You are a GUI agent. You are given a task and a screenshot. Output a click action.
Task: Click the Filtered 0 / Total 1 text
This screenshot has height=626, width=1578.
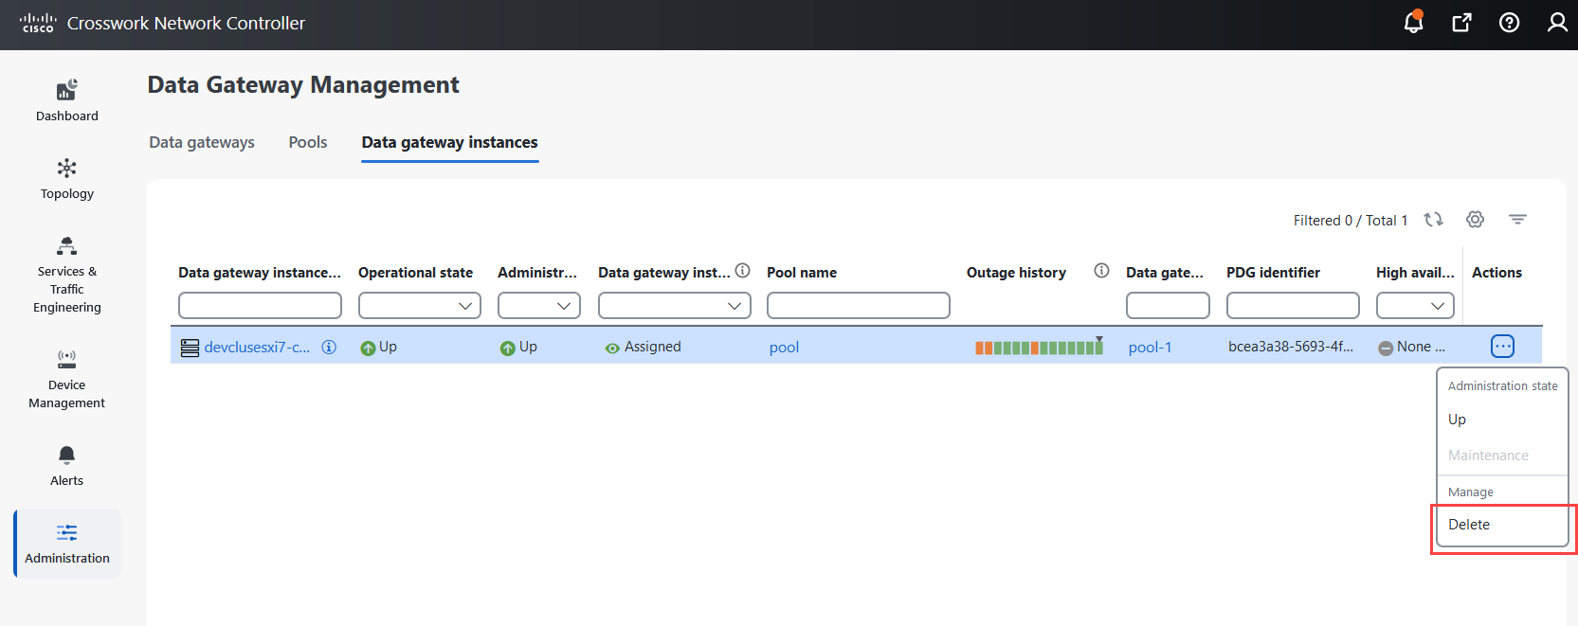[1351, 221]
